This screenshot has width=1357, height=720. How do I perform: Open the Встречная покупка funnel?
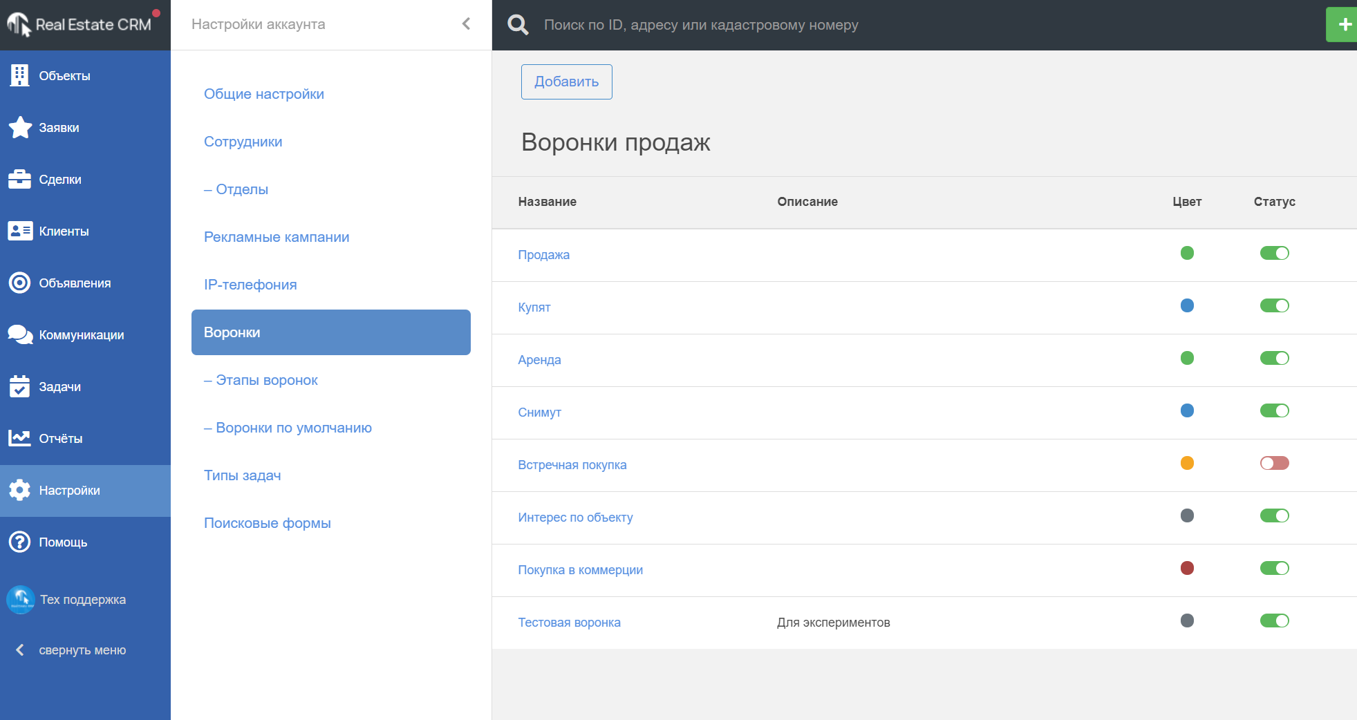click(572, 465)
